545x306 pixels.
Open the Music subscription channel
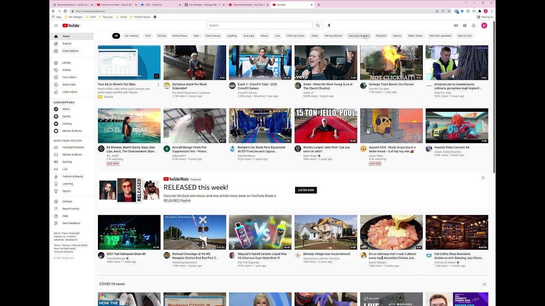72,109
